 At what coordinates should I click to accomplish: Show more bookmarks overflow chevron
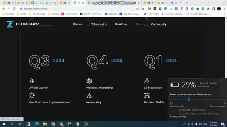224,14
